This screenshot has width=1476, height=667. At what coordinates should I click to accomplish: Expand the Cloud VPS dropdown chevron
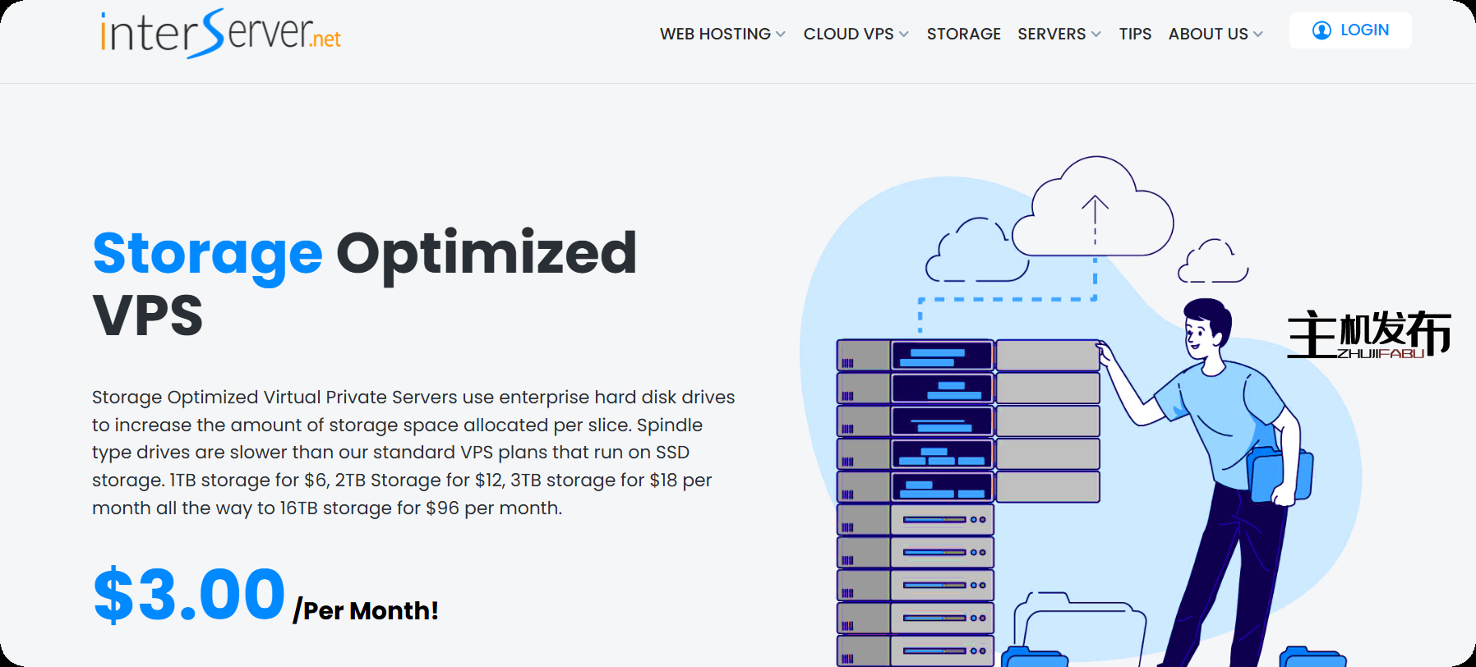[x=904, y=34]
